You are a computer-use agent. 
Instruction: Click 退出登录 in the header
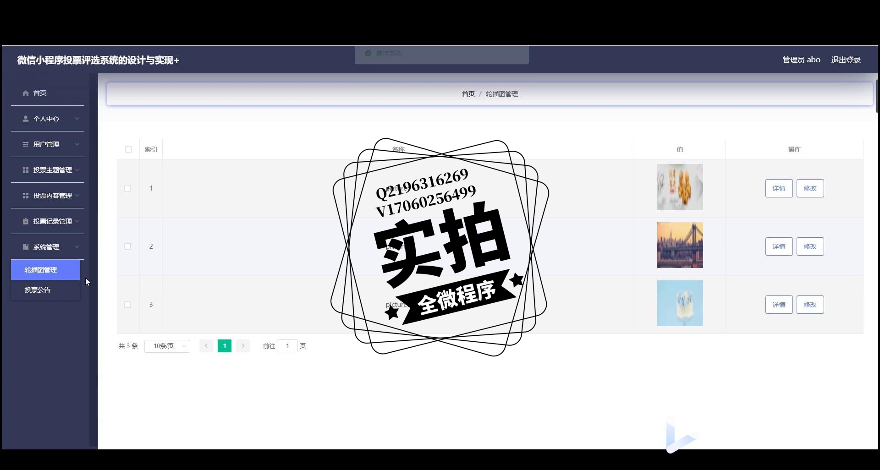846,60
